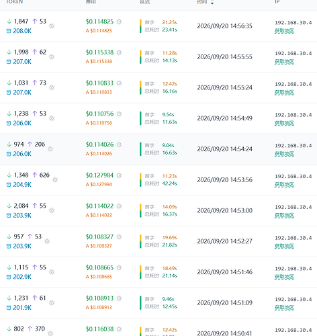The height and width of the screenshot is (336, 317).
Task: Click info icon beside $0.108913 cost
Action: 119,298
